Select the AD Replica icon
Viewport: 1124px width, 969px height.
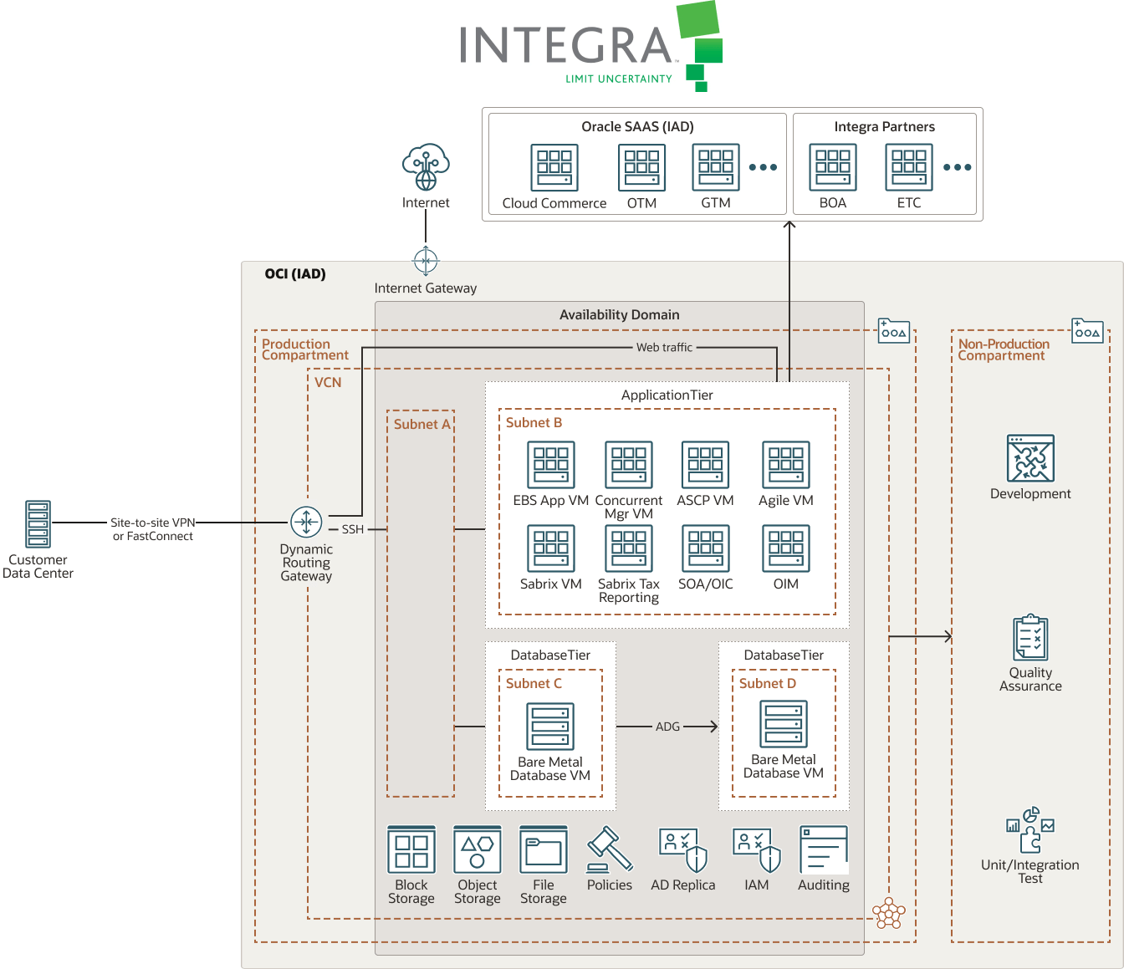683,850
